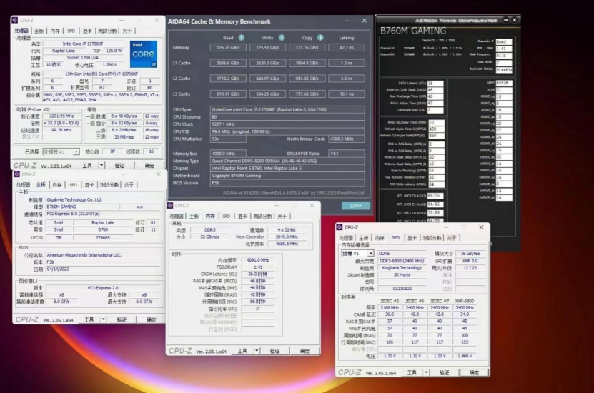Click the manufacturer Gigabyte Technology Co. Ltd. field
Screen dimensions: 594x393
[x=103, y=199]
